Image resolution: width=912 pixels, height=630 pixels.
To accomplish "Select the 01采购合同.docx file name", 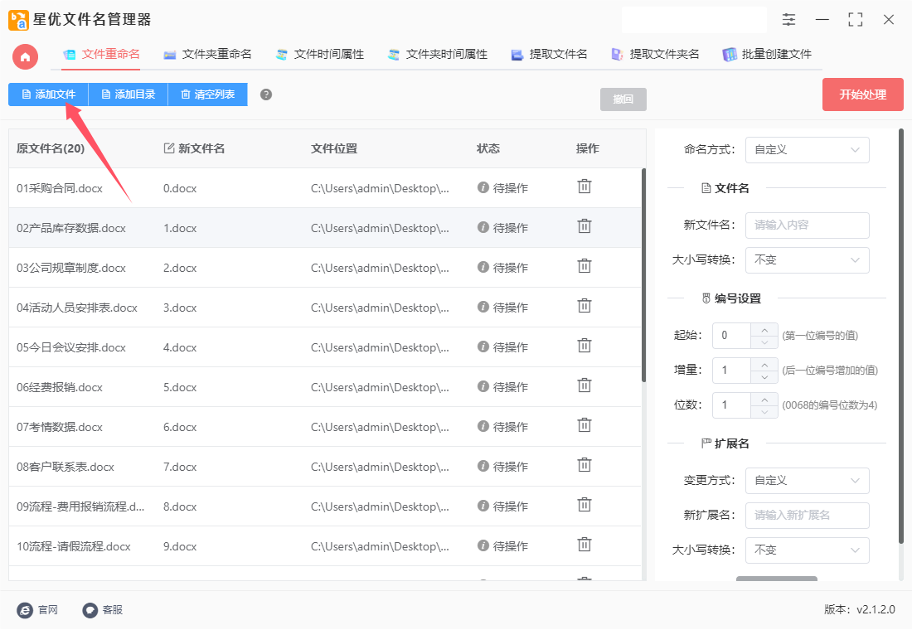I will point(60,188).
